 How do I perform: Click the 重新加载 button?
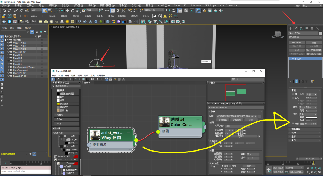point(223,120)
